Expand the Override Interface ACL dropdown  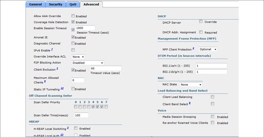[78, 57]
